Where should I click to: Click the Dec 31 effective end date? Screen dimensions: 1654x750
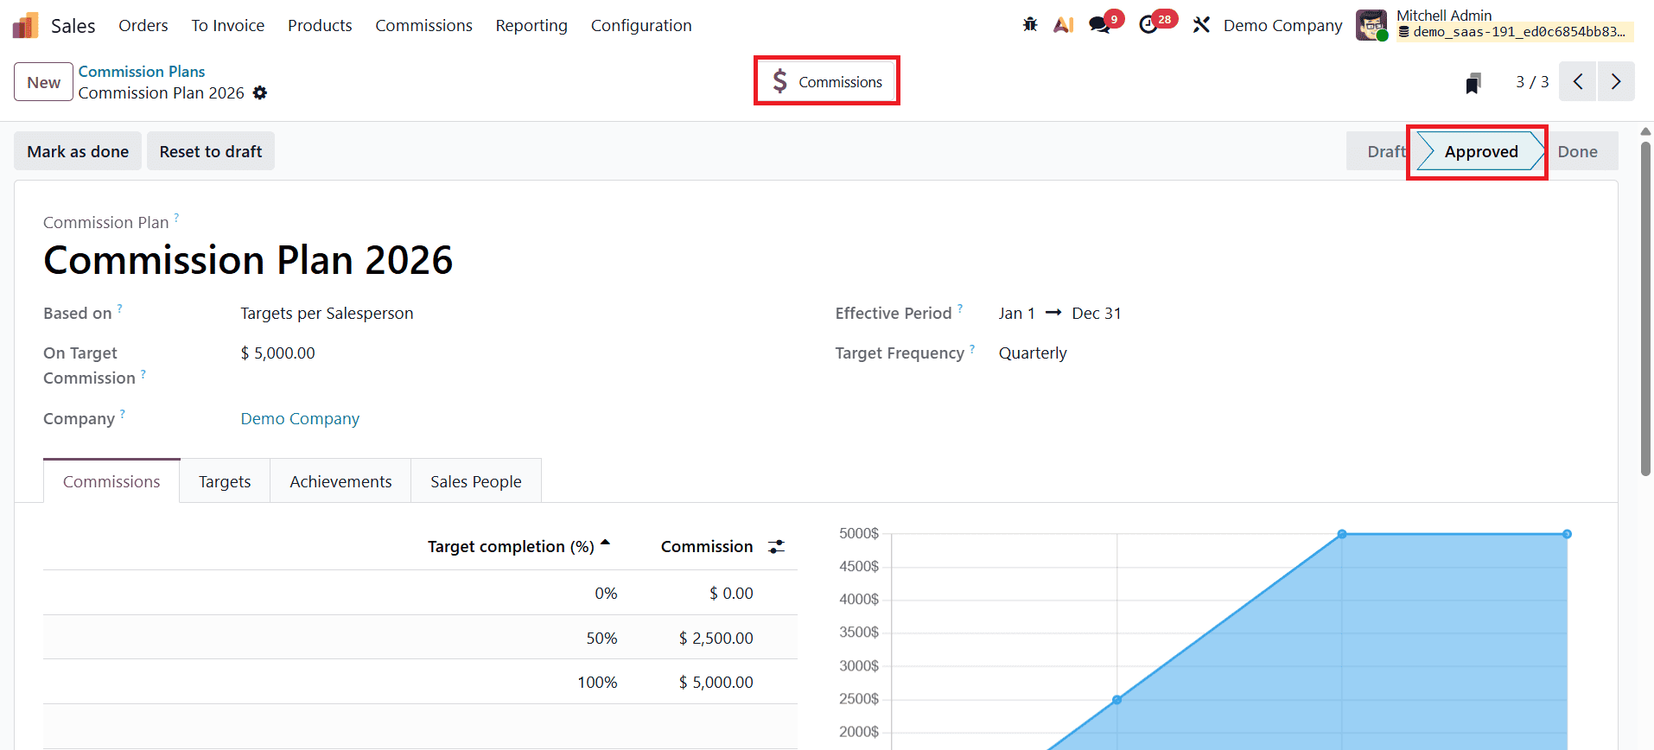1097,313
